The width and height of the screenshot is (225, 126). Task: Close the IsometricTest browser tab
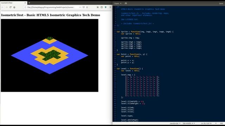click(25, 3)
